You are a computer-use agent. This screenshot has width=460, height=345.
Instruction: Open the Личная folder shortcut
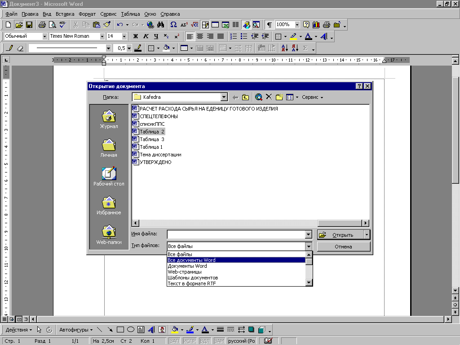[109, 148]
